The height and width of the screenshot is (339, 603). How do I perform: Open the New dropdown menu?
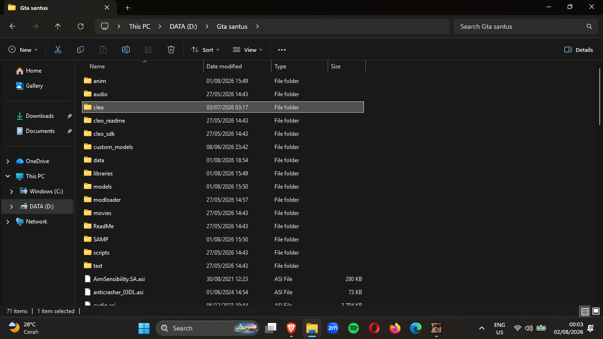23,50
